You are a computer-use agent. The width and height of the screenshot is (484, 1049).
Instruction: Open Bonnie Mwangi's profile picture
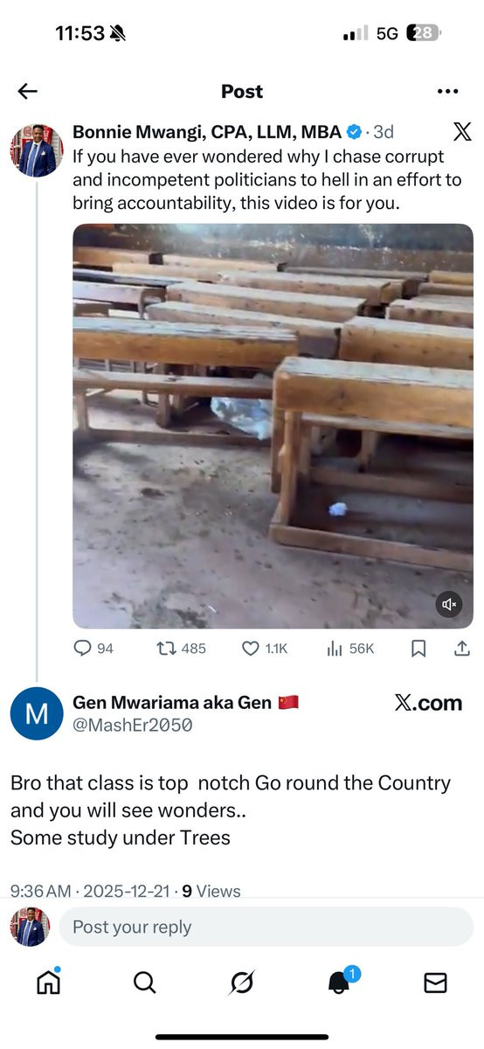pos(36,150)
